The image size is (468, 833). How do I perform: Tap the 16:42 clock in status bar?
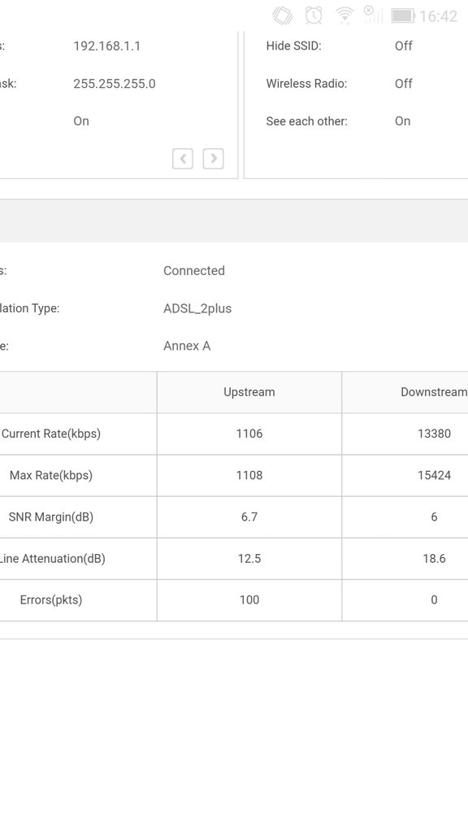tap(438, 16)
